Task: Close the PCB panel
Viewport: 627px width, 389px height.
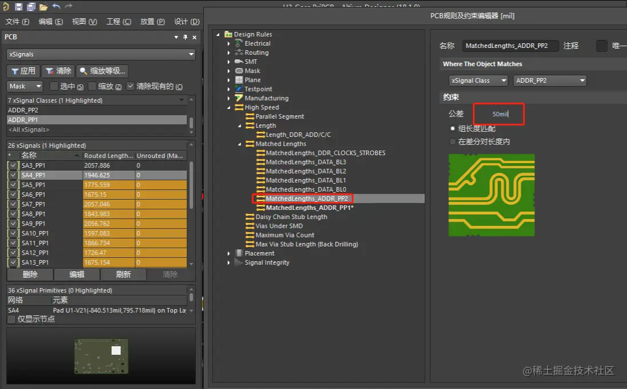Action: [x=194, y=37]
